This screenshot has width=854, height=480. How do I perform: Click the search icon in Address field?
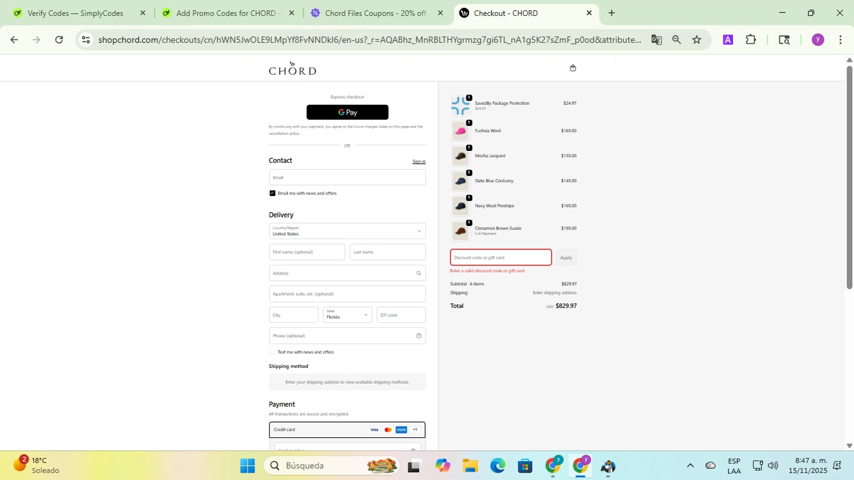click(418, 273)
